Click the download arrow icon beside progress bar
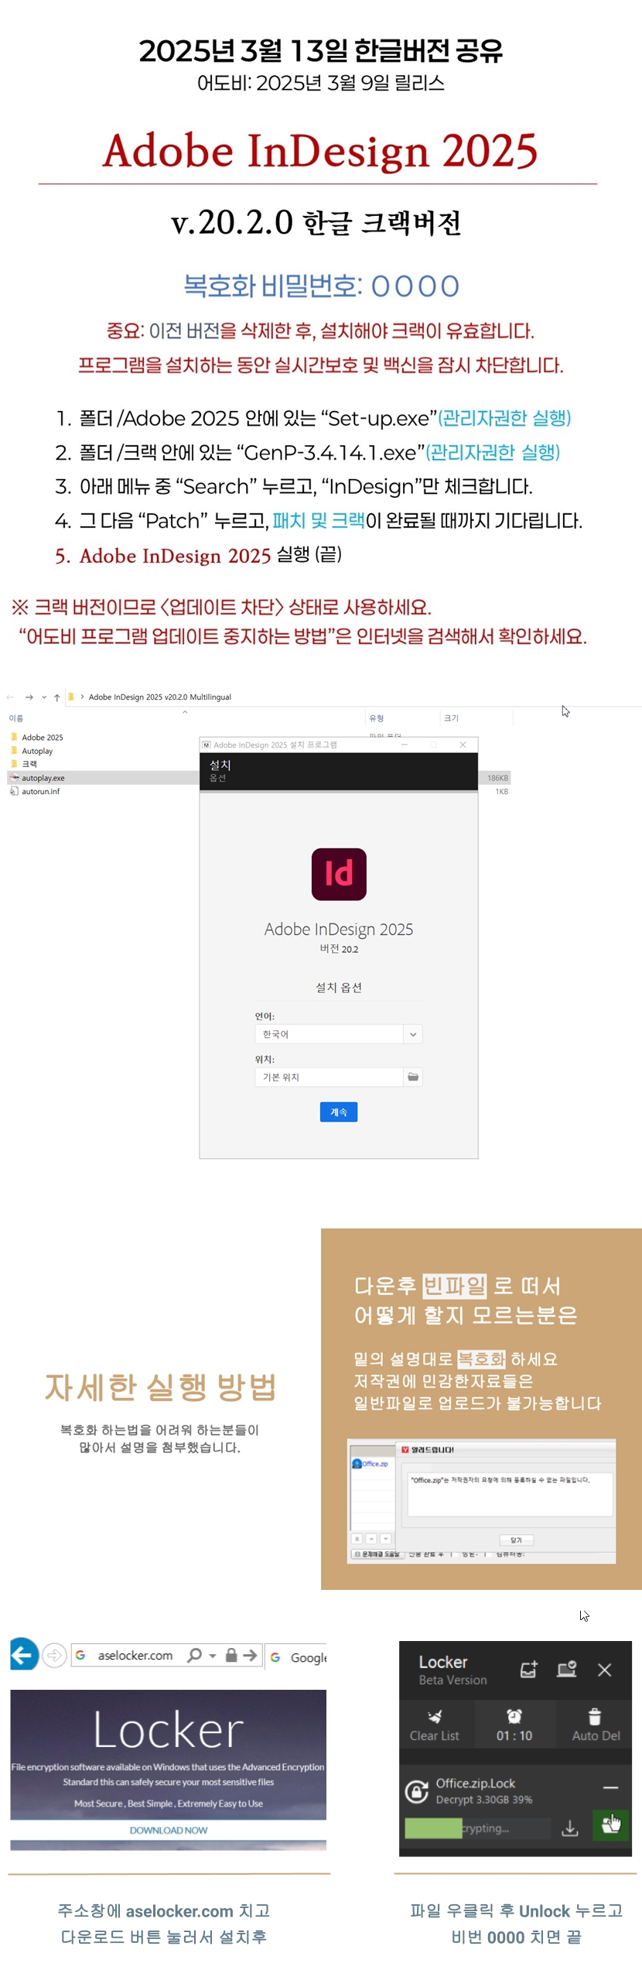 click(570, 1828)
